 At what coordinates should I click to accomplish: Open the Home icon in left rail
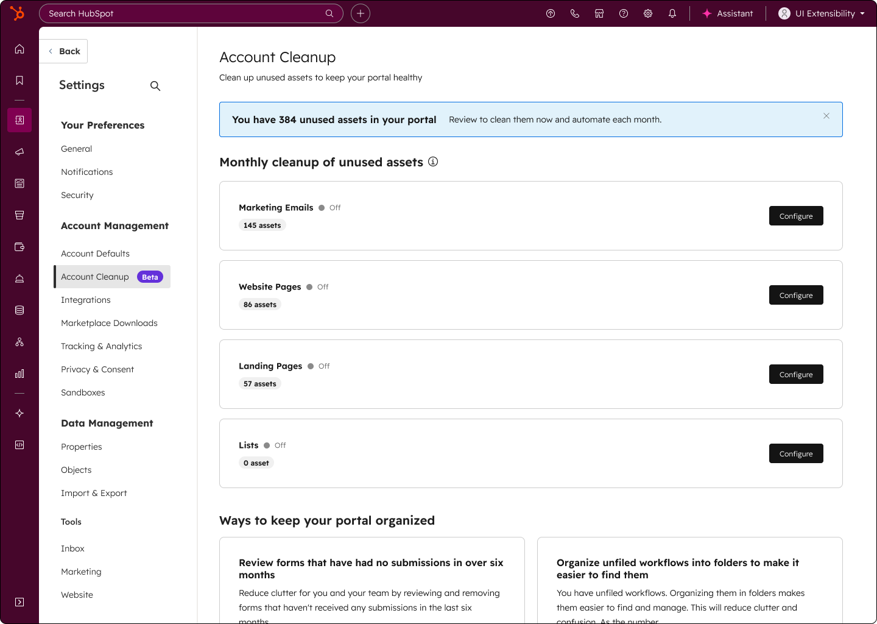coord(19,49)
